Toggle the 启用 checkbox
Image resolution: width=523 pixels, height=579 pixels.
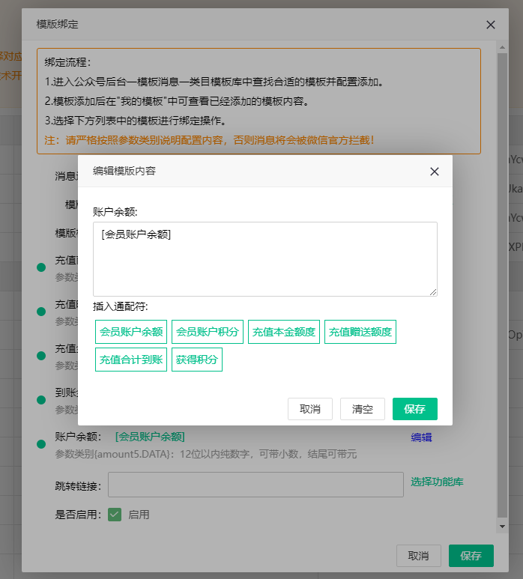pos(115,515)
